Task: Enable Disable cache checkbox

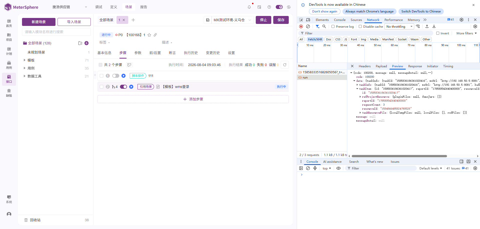Action: pos(360,26)
